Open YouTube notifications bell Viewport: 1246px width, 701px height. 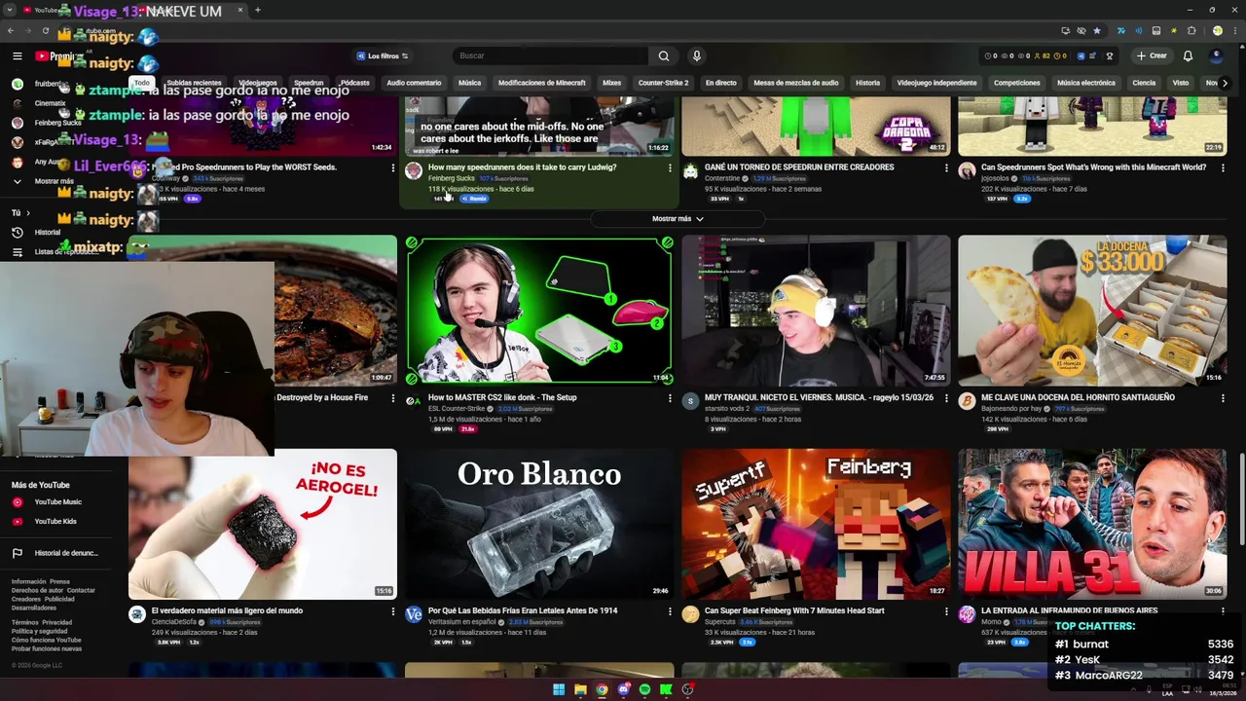coord(1188,56)
